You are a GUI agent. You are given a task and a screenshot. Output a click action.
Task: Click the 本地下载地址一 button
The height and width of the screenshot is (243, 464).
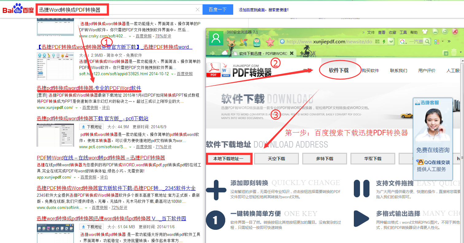[x=229, y=159]
